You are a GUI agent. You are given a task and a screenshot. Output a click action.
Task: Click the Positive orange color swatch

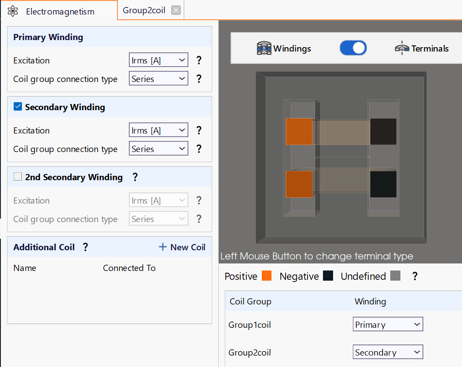(x=267, y=275)
